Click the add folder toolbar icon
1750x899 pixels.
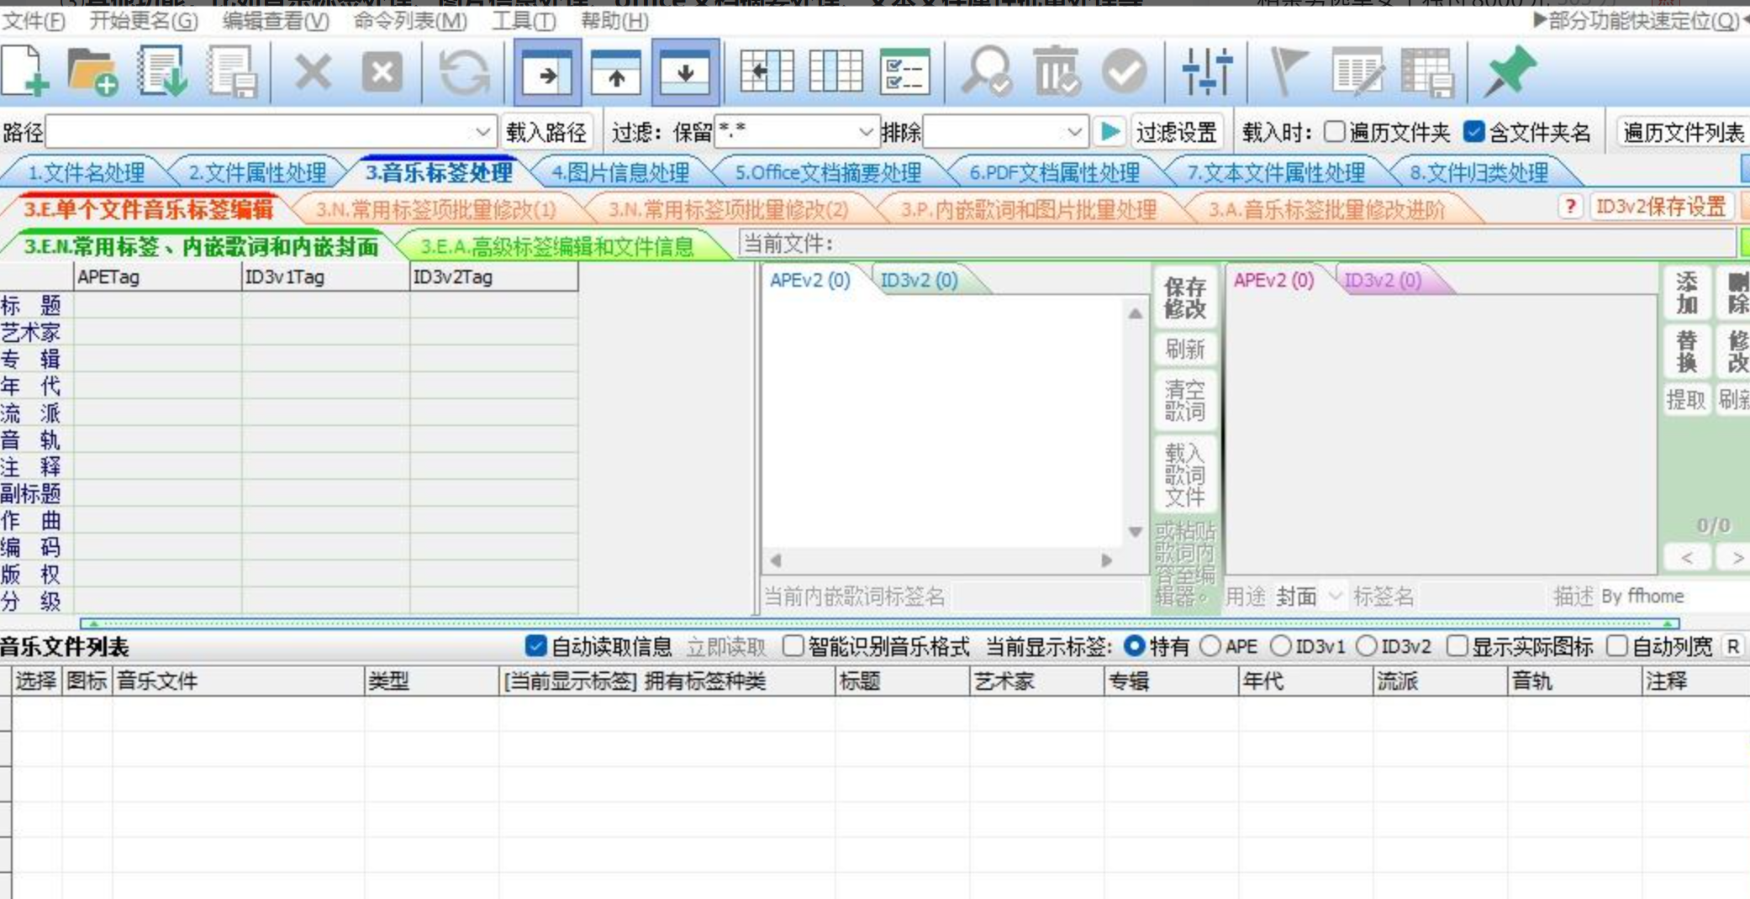pos(92,71)
